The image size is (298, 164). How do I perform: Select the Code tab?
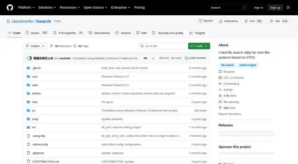(x=14, y=33)
